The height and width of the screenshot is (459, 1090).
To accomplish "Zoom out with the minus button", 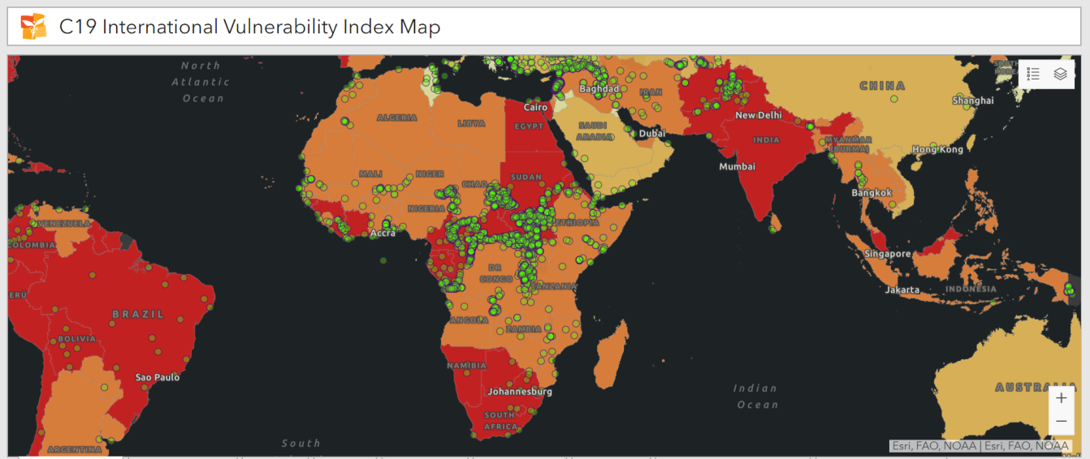I will (x=1061, y=422).
